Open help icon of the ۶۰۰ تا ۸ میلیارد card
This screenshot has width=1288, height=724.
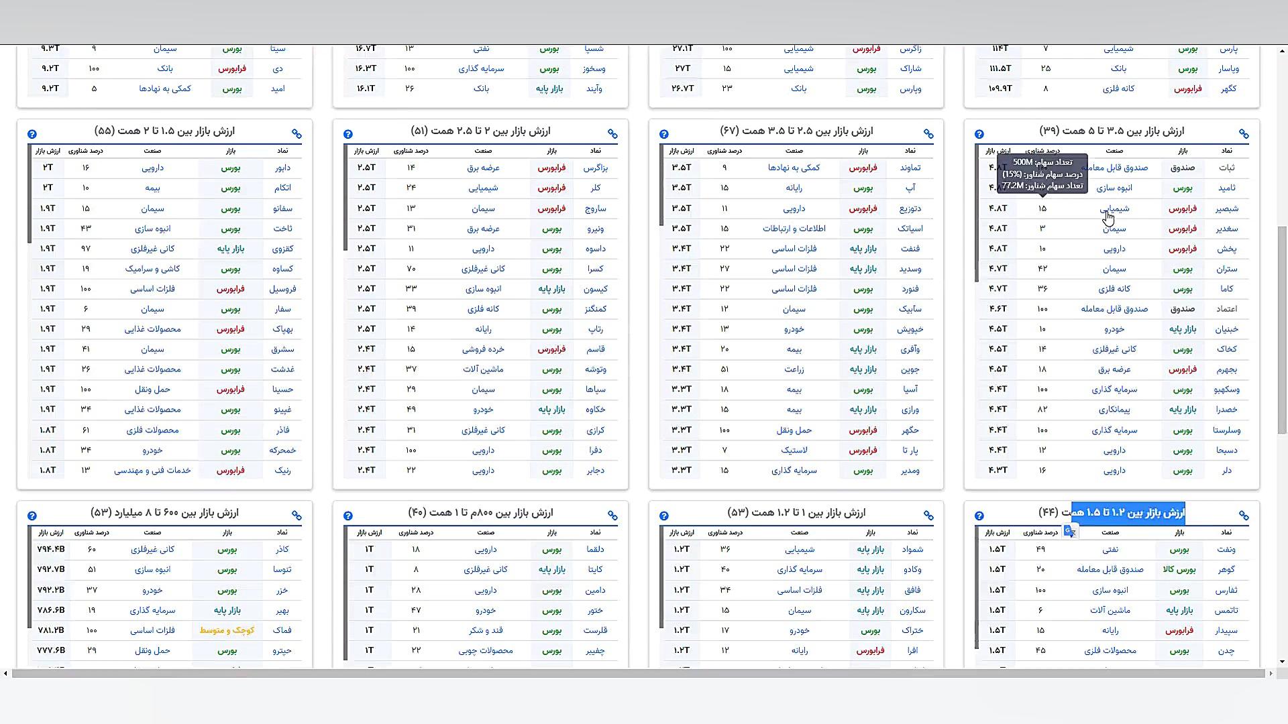tap(32, 516)
